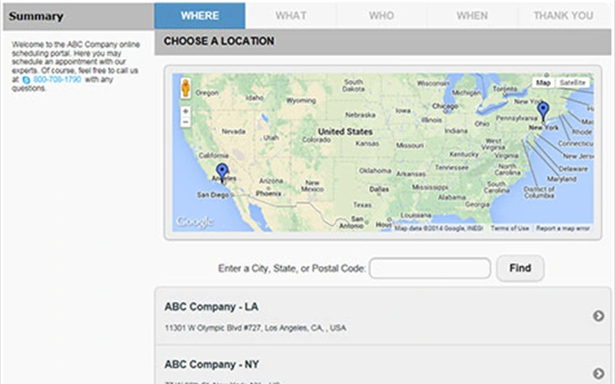Zoom out the map with minus button
615x384 pixels.
pos(185,122)
